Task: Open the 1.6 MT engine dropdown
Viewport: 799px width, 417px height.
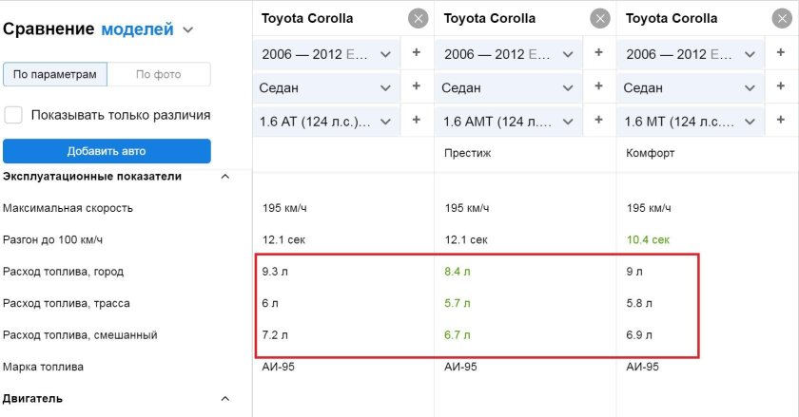Action: 689,122
